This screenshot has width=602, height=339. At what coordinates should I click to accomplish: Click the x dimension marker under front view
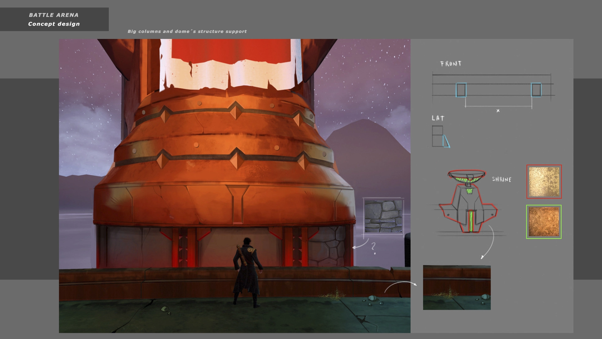pyautogui.click(x=498, y=110)
